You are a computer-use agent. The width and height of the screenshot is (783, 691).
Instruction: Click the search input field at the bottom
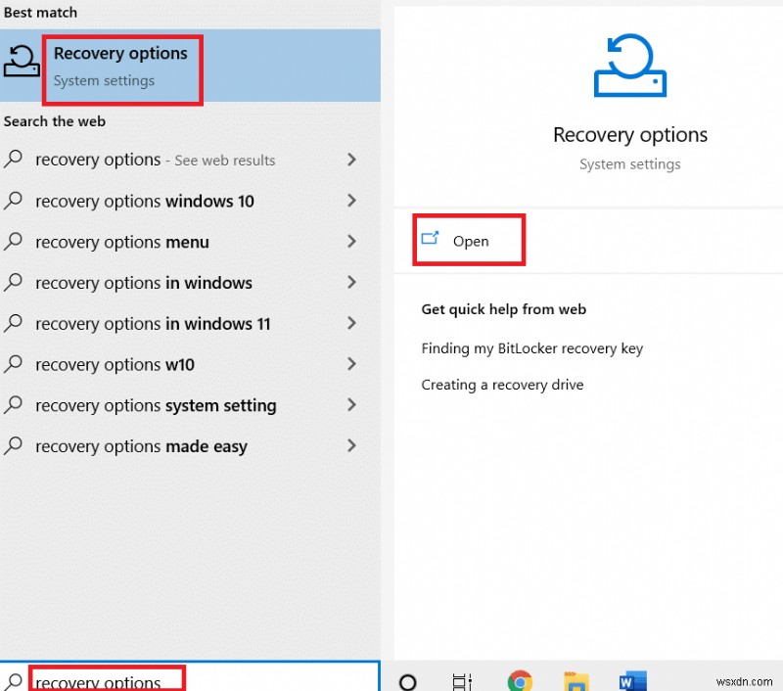pyautogui.click(x=106, y=682)
